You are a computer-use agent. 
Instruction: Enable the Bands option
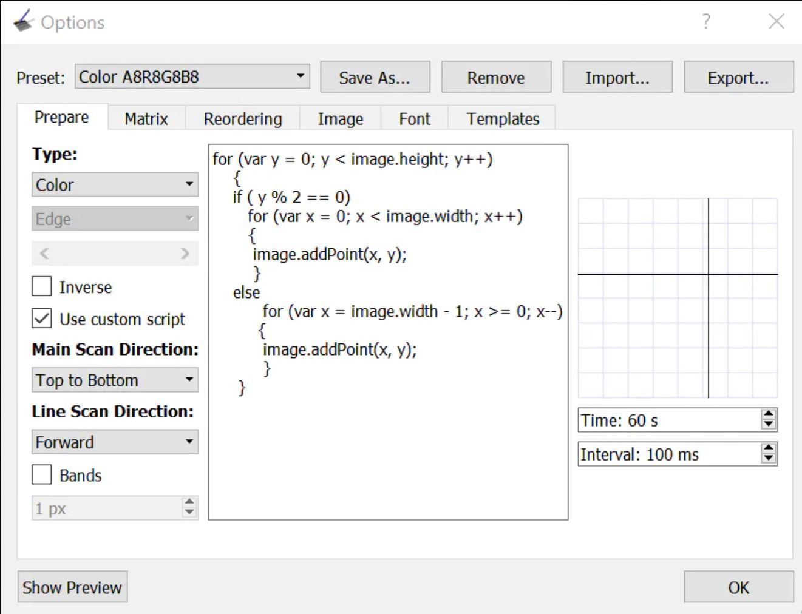pyautogui.click(x=41, y=474)
